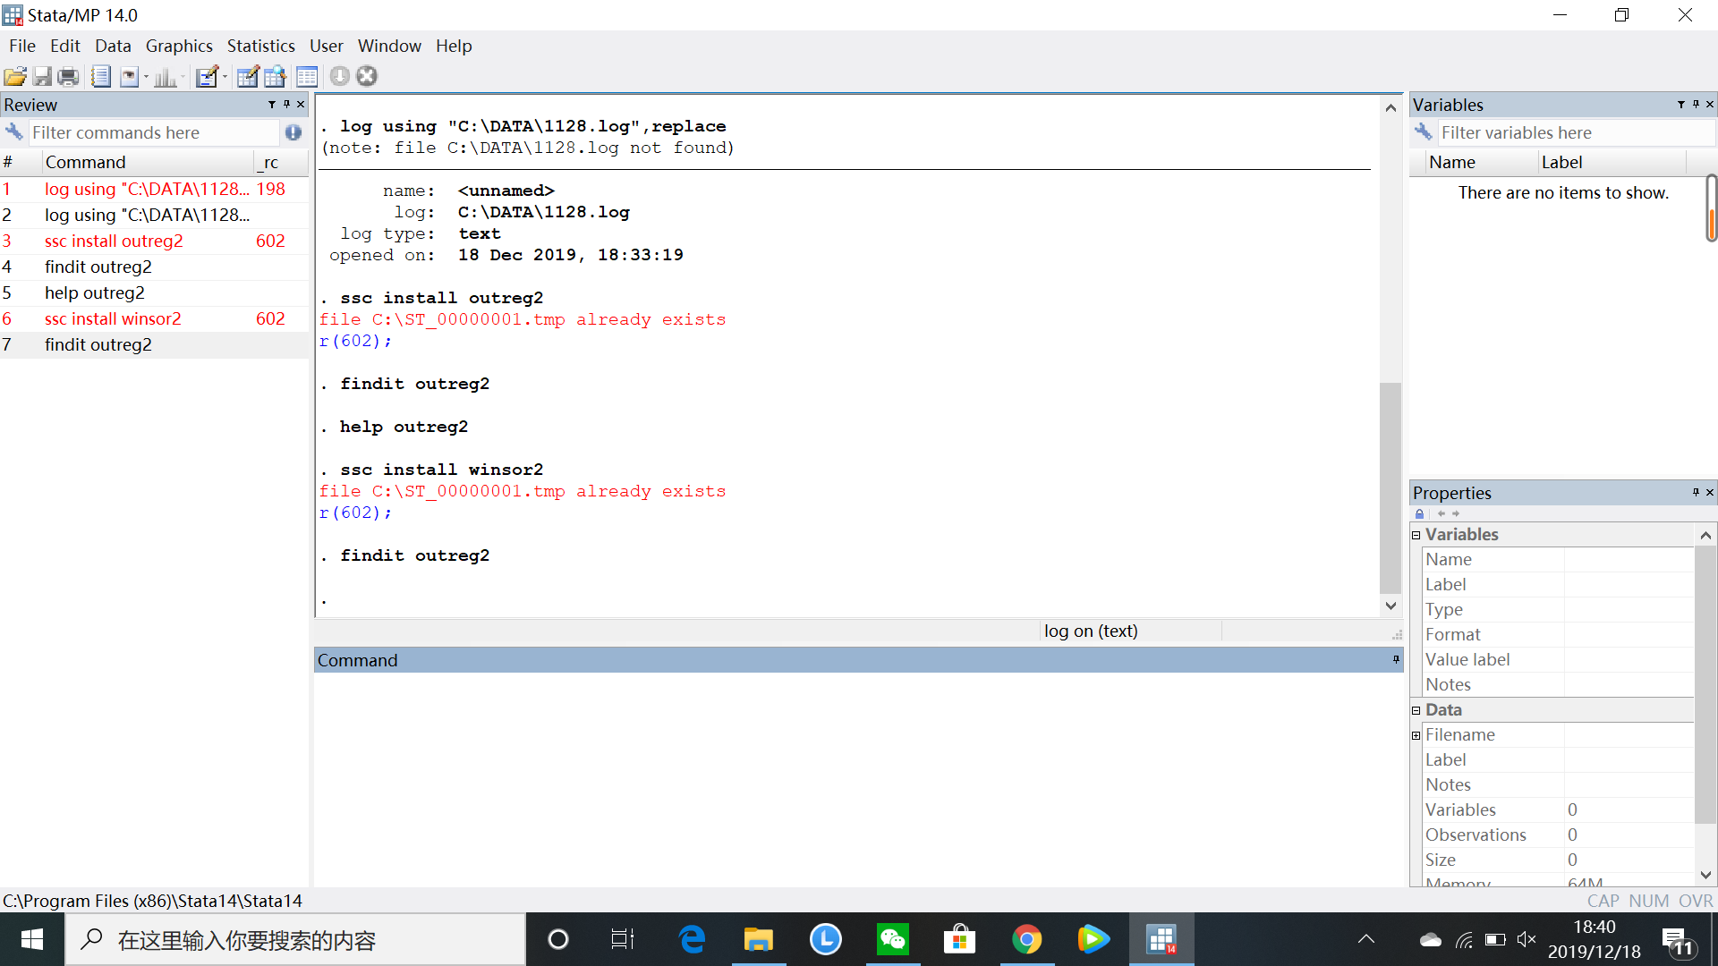The height and width of the screenshot is (966, 1718).
Task: Toggle the Properties panel lock icon
Action: click(1419, 513)
